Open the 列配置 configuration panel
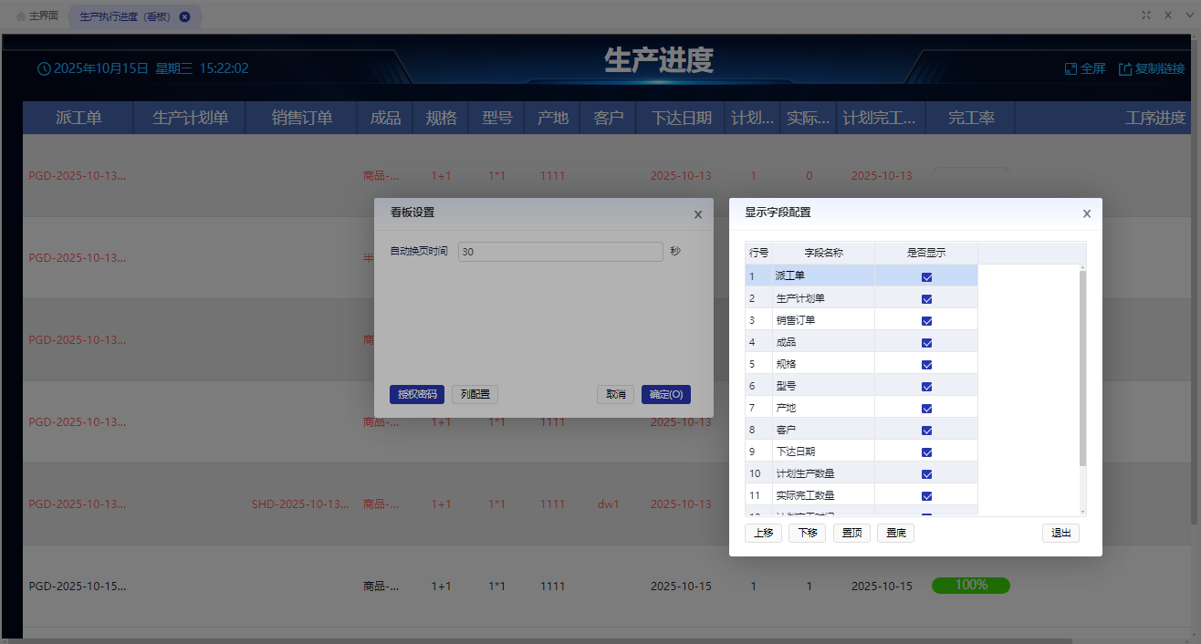 pos(475,394)
